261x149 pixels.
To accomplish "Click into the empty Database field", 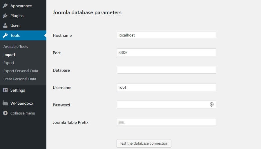I will tap(166, 70).
